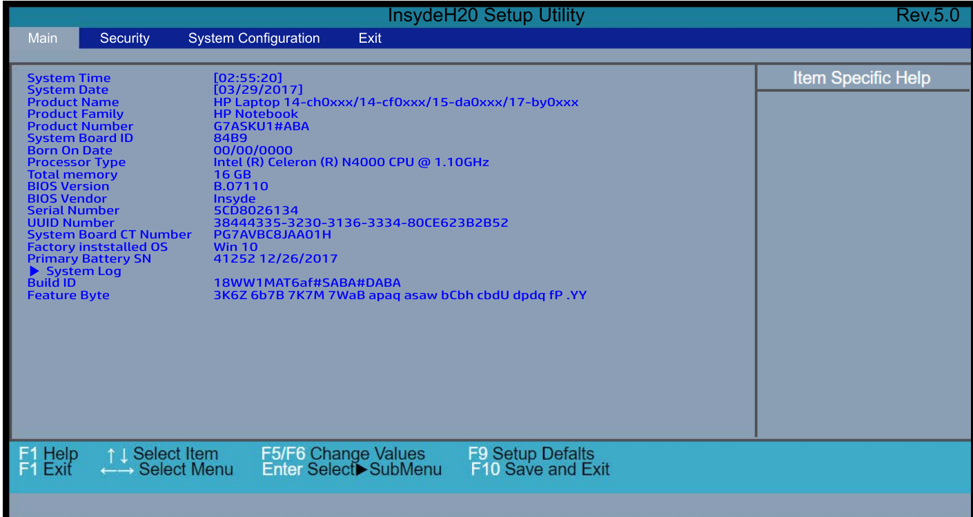Click the Total memory value 16 GB

tap(233, 174)
